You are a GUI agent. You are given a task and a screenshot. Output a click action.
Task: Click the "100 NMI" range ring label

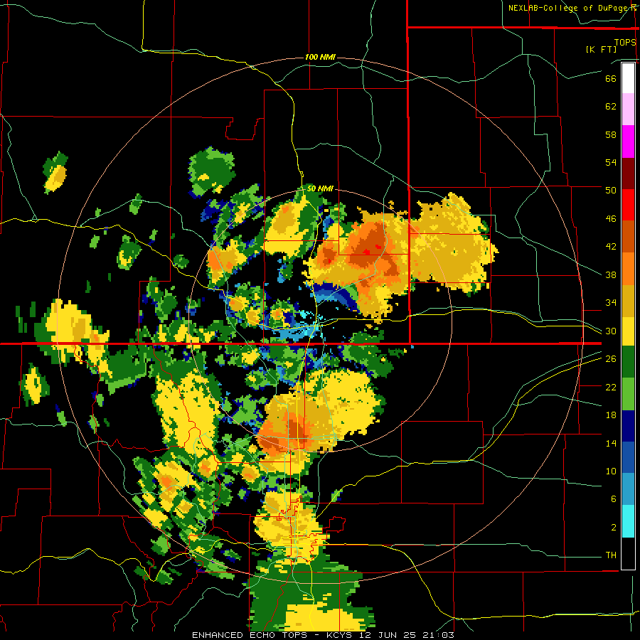[320, 57]
